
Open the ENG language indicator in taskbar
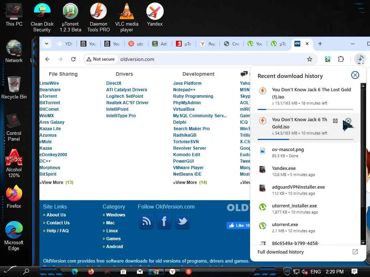coord(315,272)
